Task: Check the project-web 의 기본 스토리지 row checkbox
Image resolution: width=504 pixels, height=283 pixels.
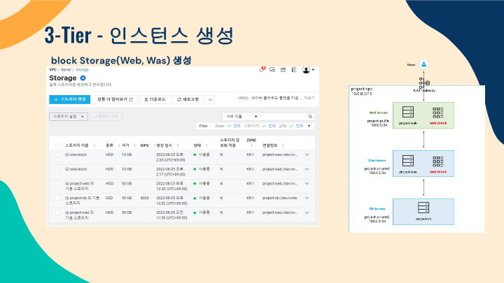Action: click(57, 184)
